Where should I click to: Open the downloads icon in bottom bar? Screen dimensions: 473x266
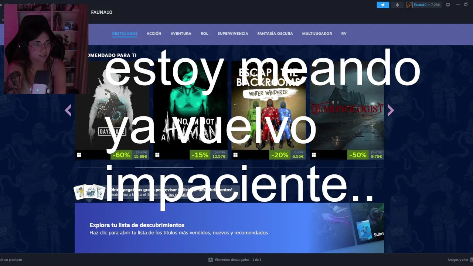click(211, 260)
